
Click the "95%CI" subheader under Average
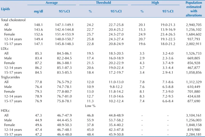tap(64, 11)
